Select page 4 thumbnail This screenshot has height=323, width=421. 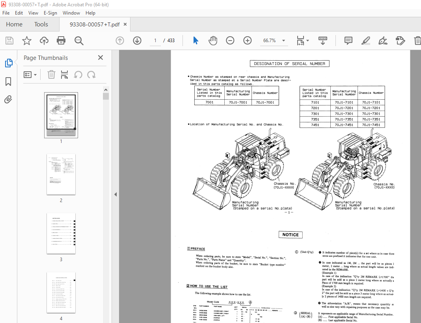(61, 292)
